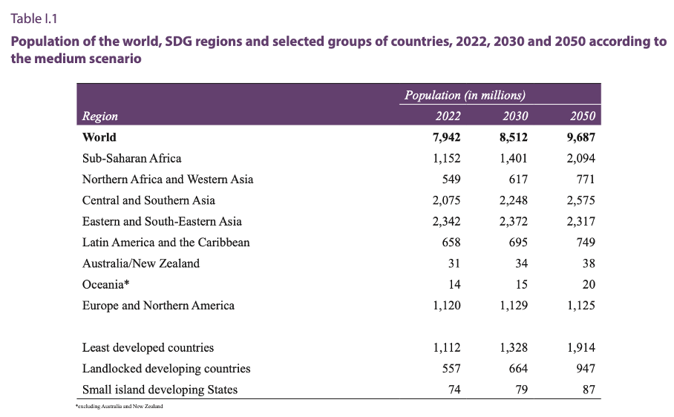Select Europe and Northern America 2030 value
Image resolution: width=674 pixels, height=417 pixels.
coord(513,305)
